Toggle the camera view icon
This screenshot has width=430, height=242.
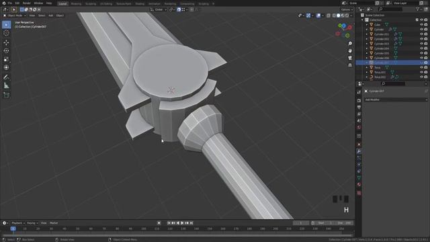350,58
